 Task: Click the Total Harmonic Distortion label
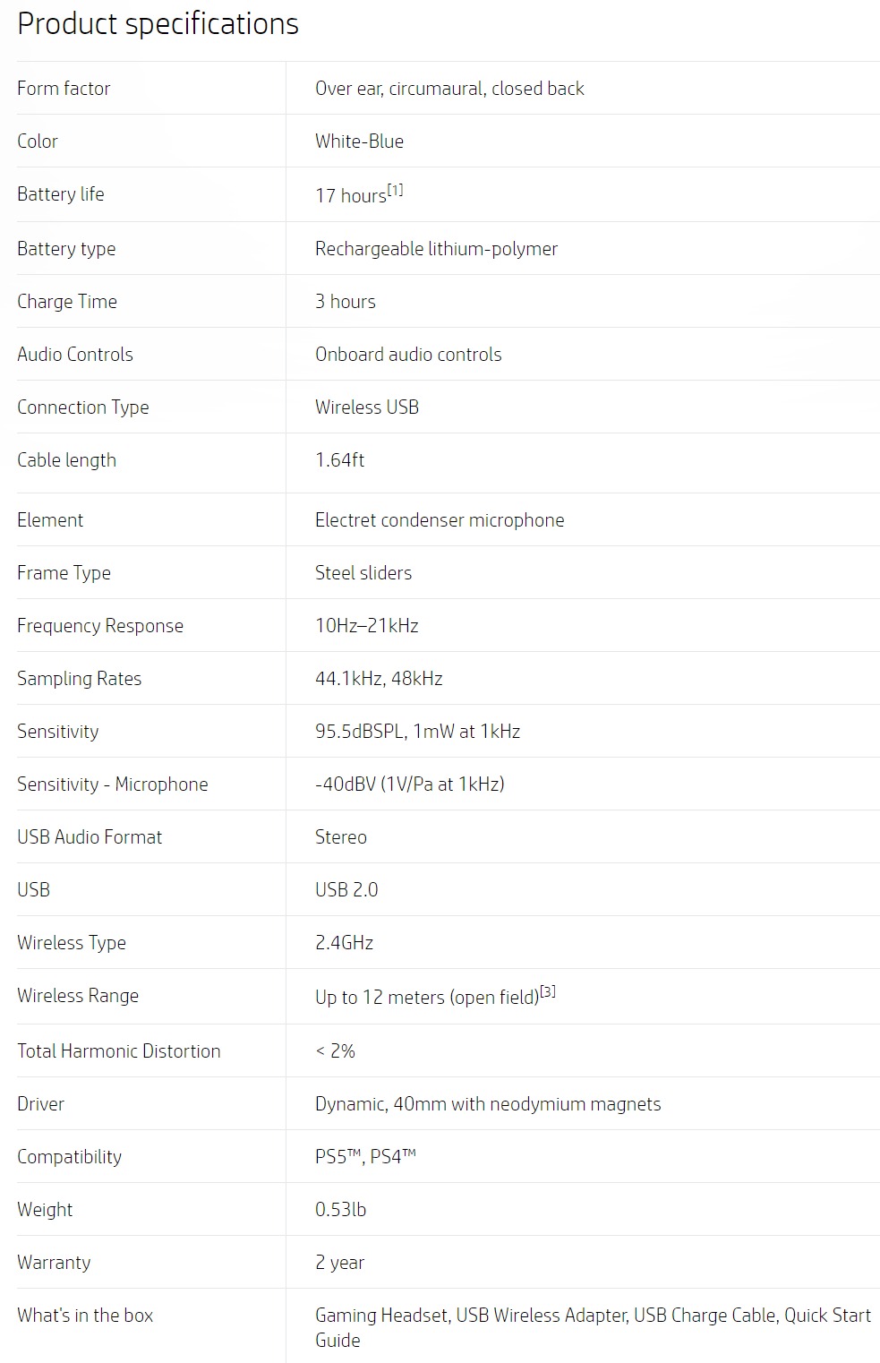tap(119, 1050)
